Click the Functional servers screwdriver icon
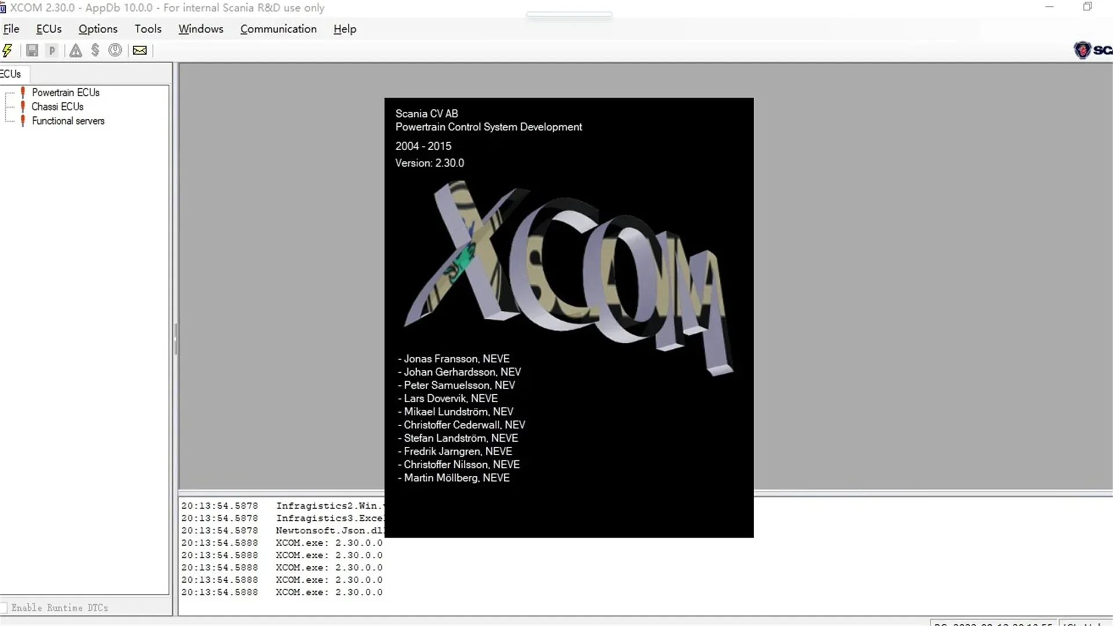The image size is (1113, 626). (x=23, y=121)
